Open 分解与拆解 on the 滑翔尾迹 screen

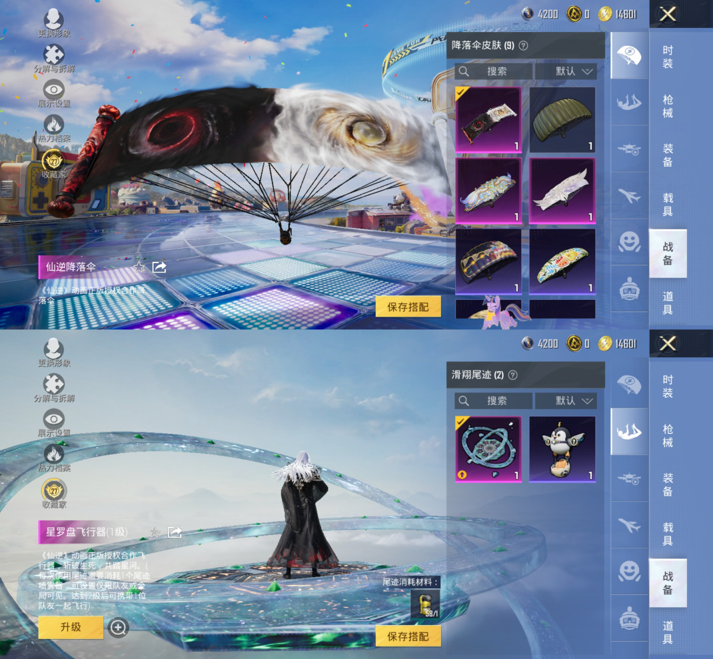pyautogui.click(x=54, y=388)
